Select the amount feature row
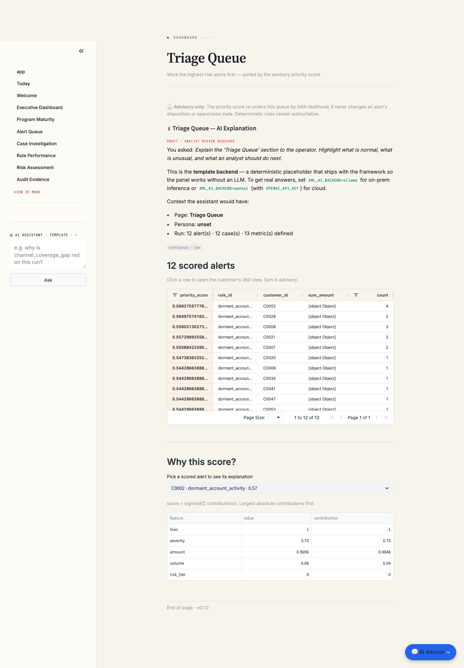This screenshot has height=668, width=464. point(280,552)
